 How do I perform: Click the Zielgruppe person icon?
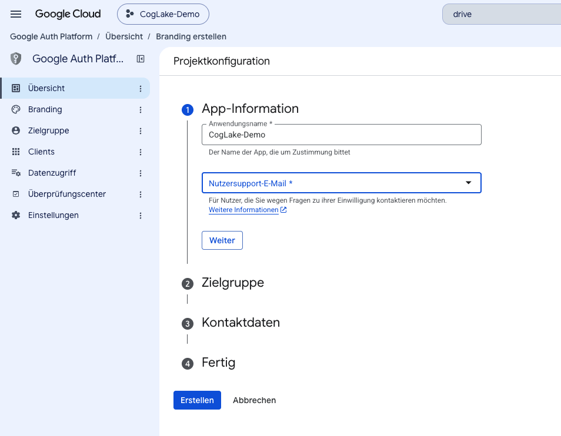(x=16, y=130)
